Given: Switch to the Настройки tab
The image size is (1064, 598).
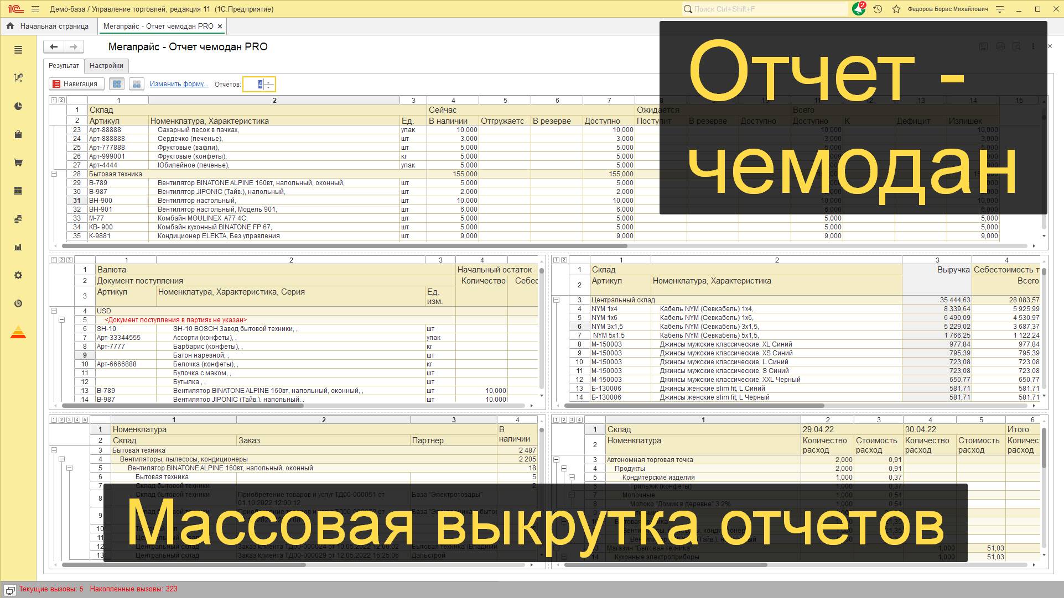Looking at the screenshot, I should click(x=106, y=66).
